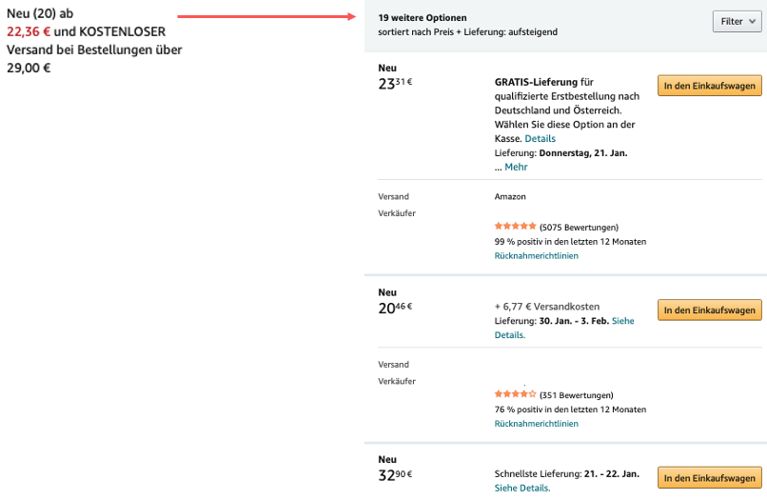Open the 5075 Bewertungen reviews

[x=579, y=228]
